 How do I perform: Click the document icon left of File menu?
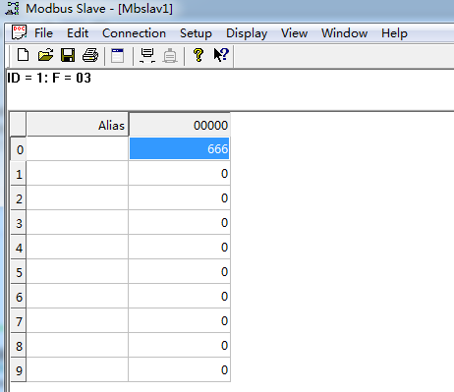(x=19, y=32)
